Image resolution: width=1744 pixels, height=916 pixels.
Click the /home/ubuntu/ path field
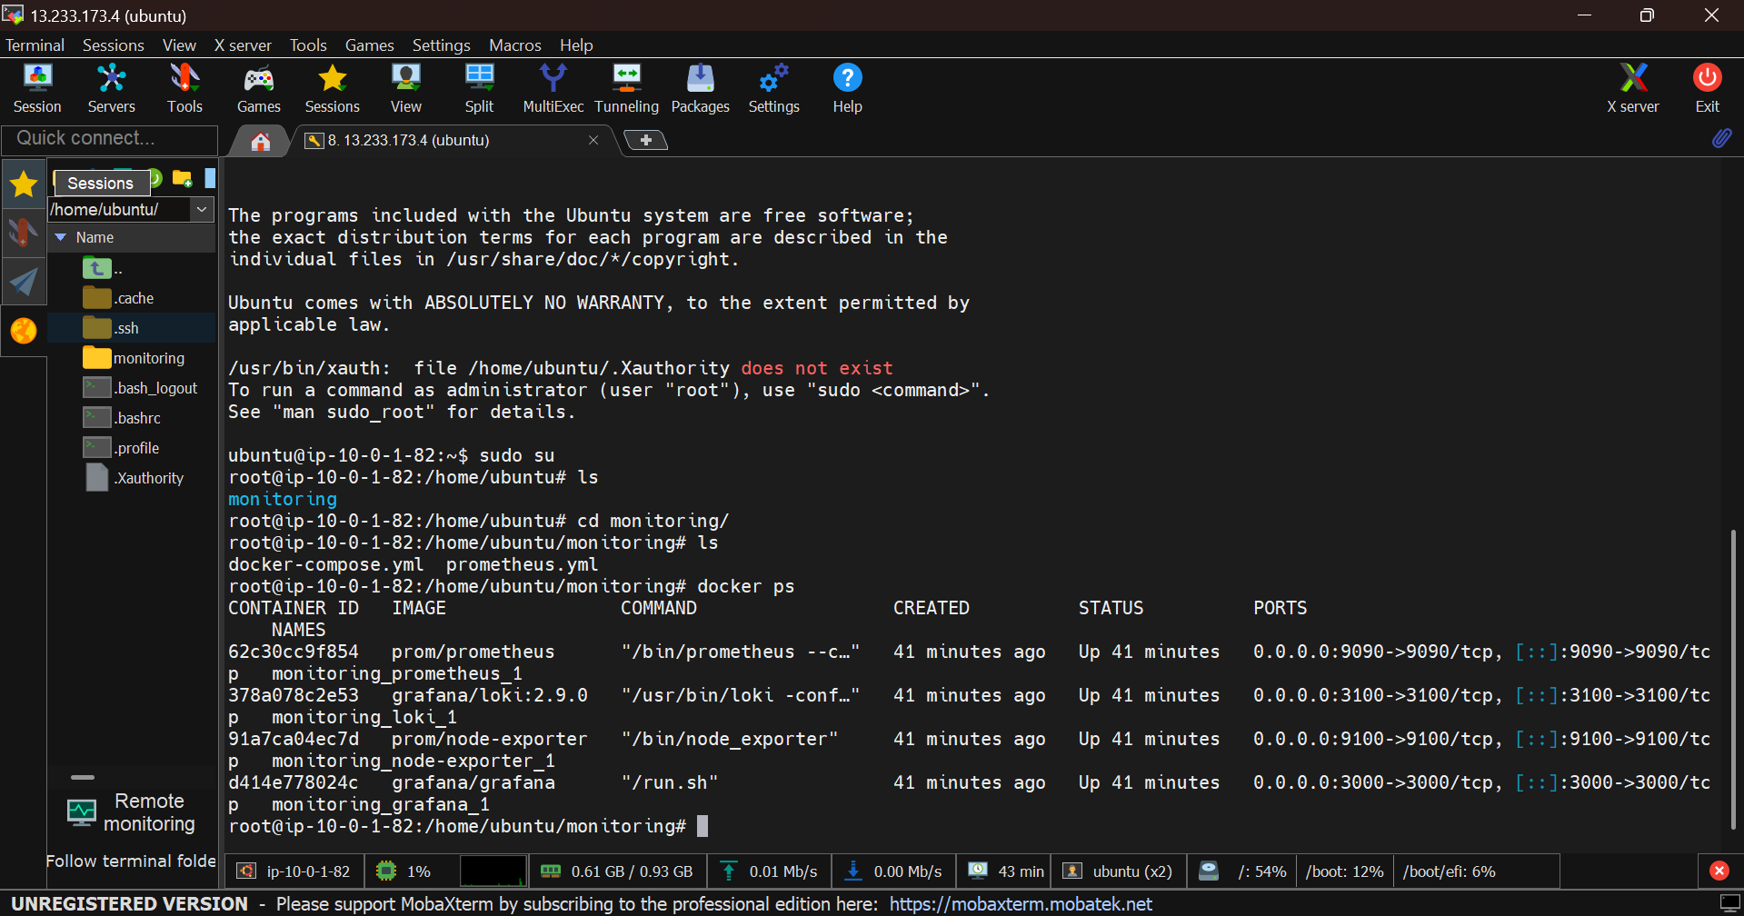(119, 209)
